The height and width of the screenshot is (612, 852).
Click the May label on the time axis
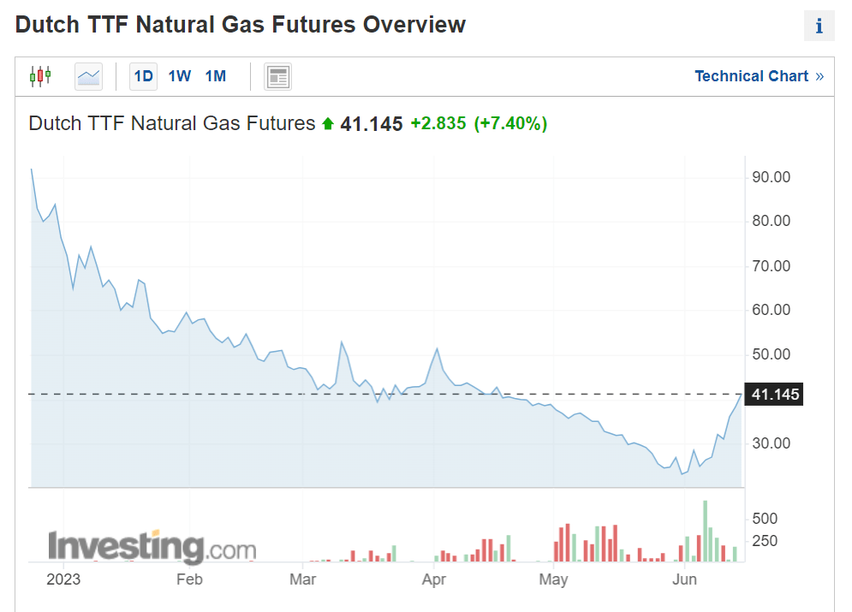pos(554,579)
